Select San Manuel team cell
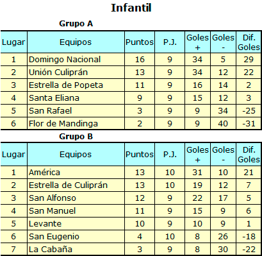 (76, 211)
